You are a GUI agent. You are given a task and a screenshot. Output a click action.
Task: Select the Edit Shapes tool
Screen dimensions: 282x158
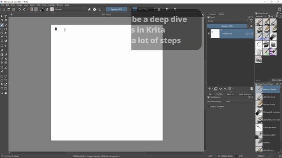[x=2, y=21]
